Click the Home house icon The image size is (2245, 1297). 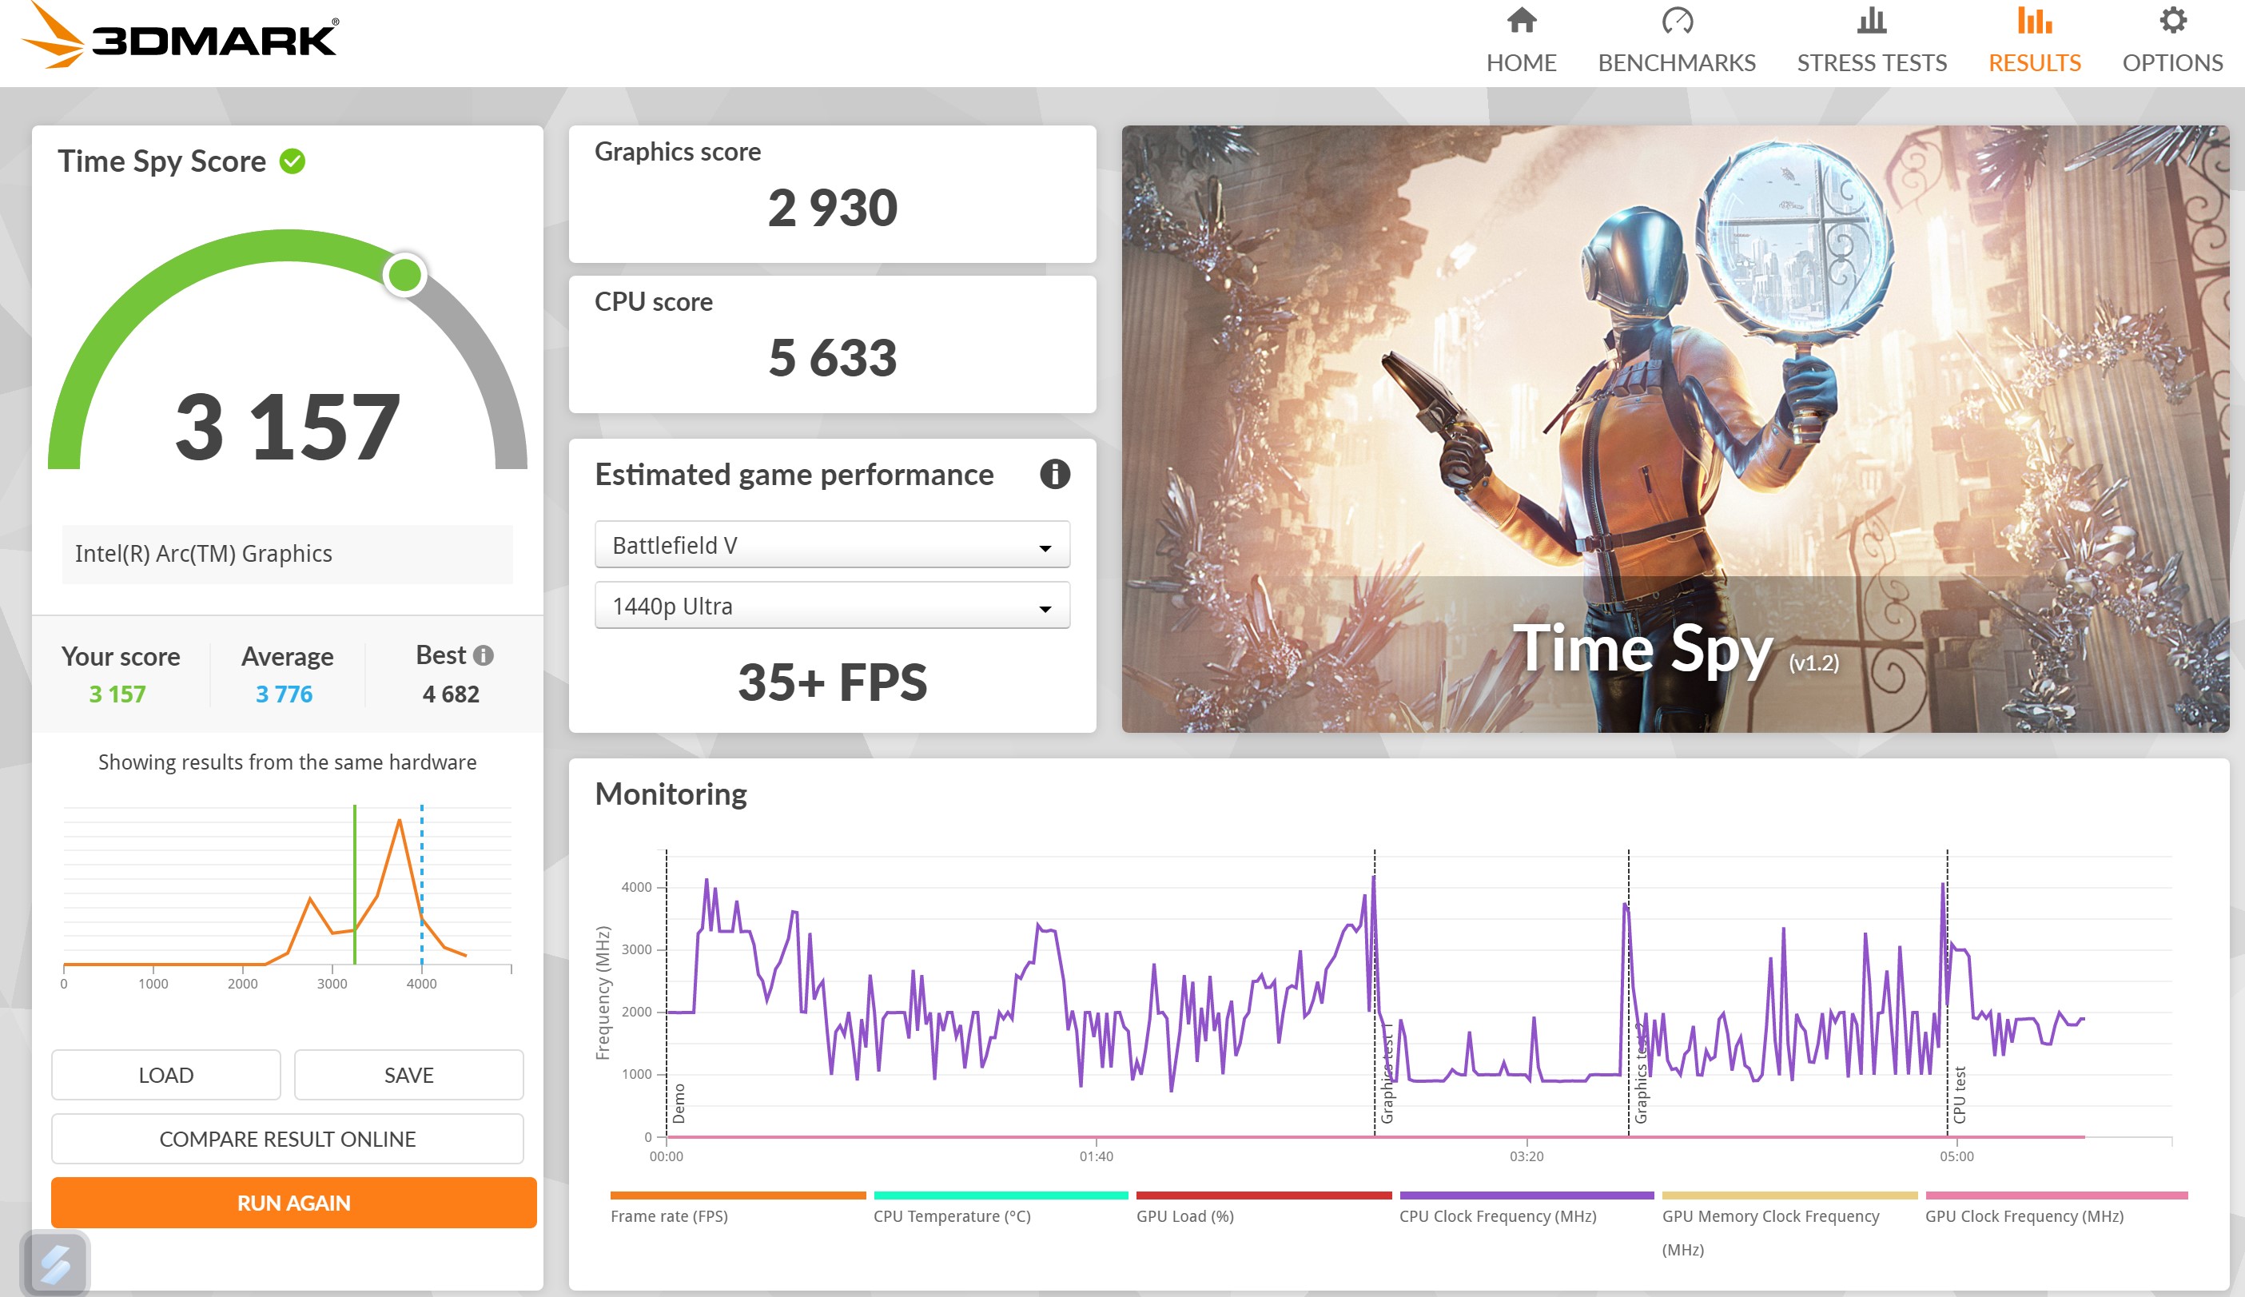pos(1521,22)
